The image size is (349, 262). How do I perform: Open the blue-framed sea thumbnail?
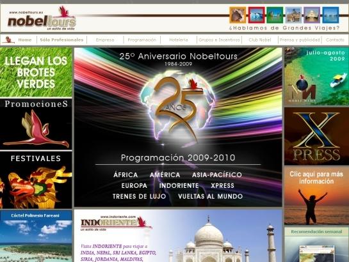[x=330, y=15]
